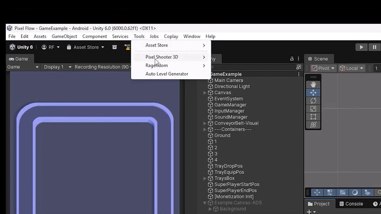Select SuperPlayerStartPos in Hierarchy
This screenshot has width=381, height=214.
(x=237, y=184)
